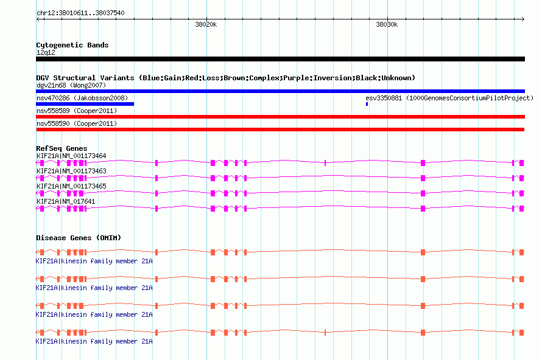Open the nsv470286 (Jakobsson2008) variant label
The image size is (542, 360).
tap(82, 98)
